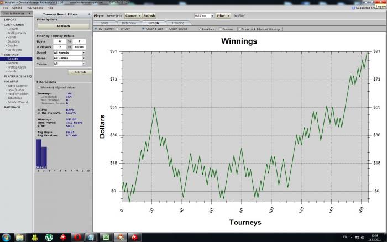This screenshot has width=387, height=242.
Task: Click the # Players maximum field showing 40000
Action: pyautogui.click(x=79, y=47)
